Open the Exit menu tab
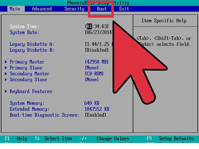Screen dimensions: 199x149 (x=124, y=9)
